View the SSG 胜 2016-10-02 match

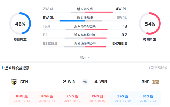[x=148, y=99]
